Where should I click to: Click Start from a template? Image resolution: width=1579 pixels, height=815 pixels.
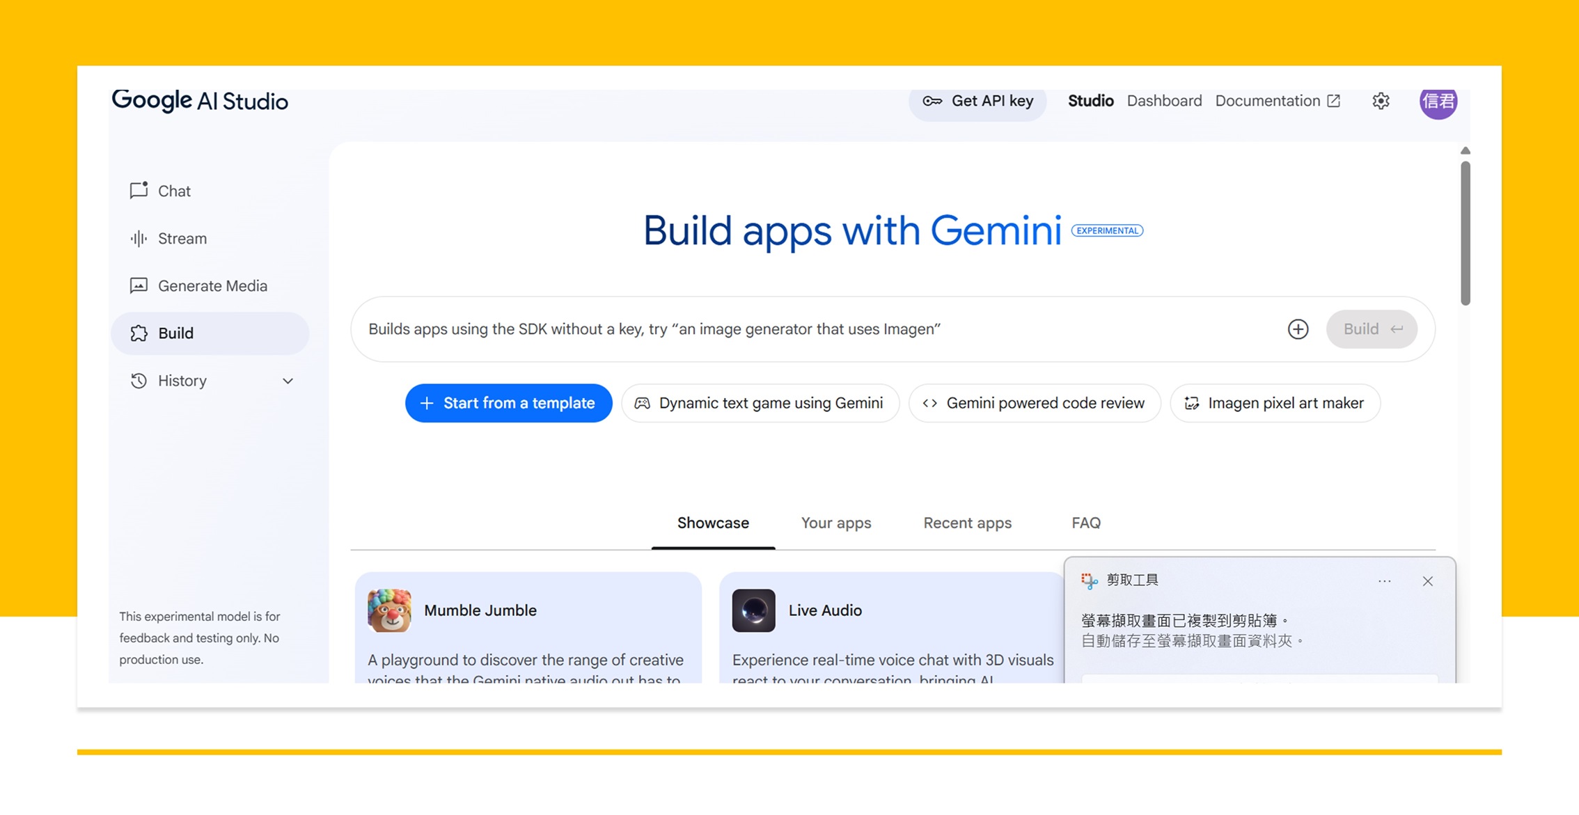click(508, 403)
